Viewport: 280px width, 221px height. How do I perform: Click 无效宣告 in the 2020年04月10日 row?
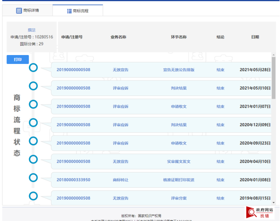point(121,161)
